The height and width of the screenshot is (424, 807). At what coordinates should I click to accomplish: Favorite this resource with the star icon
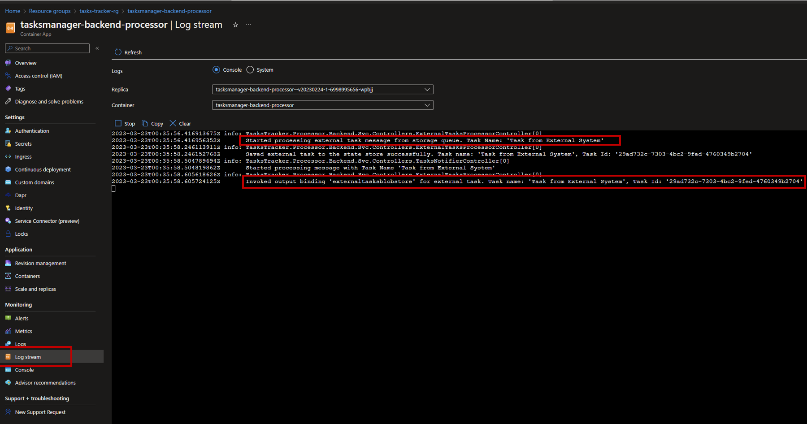[x=235, y=25]
